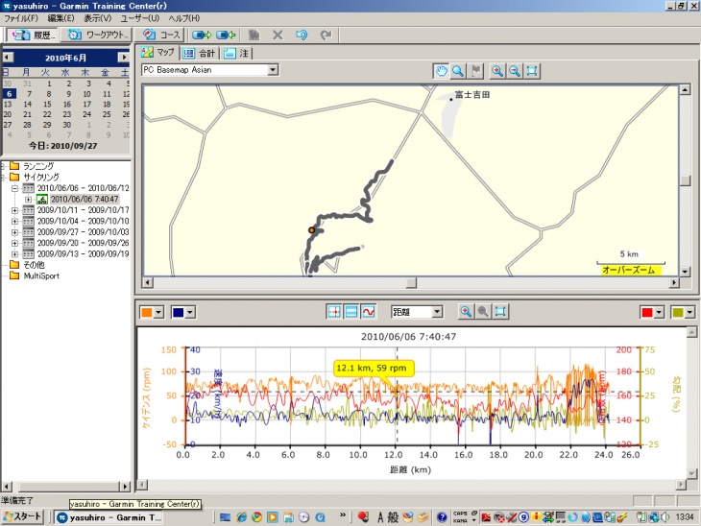Open the コース (course) view button
This screenshot has width=701, height=526.
click(x=161, y=35)
